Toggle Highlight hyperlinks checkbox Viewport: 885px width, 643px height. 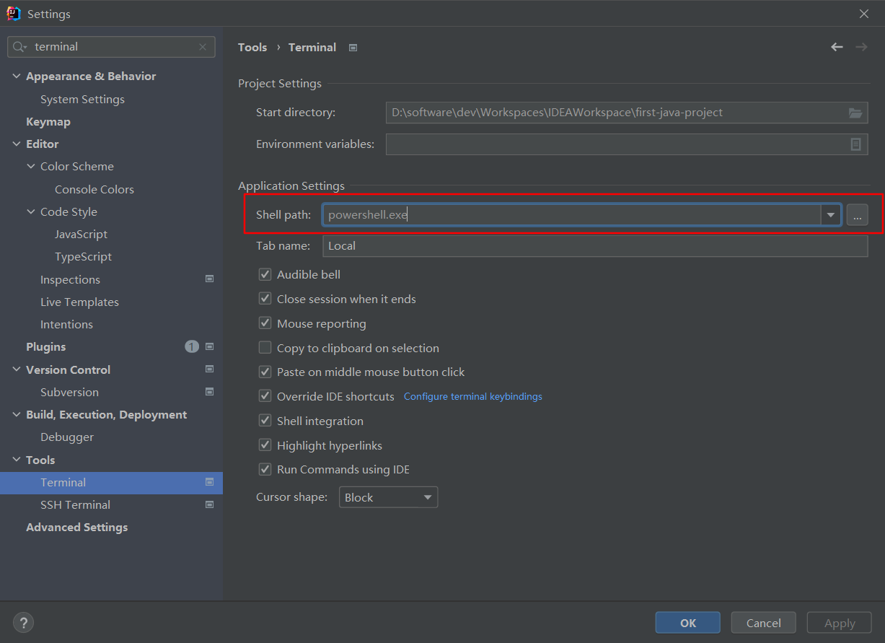(265, 445)
